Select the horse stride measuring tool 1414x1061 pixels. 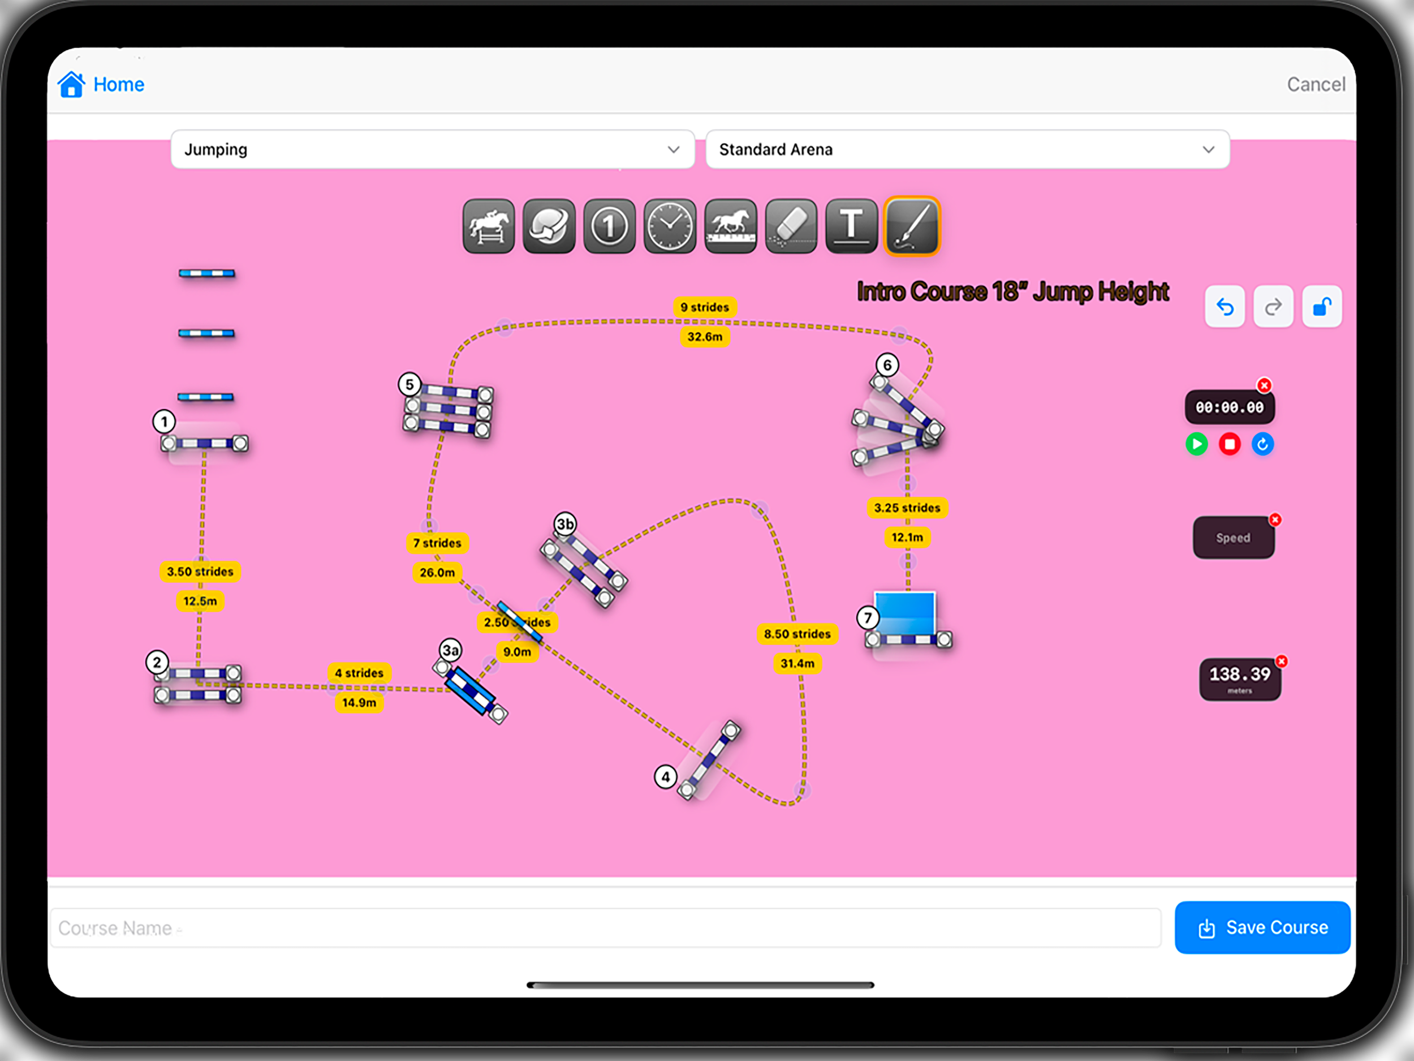pyautogui.click(x=730, y=226)
